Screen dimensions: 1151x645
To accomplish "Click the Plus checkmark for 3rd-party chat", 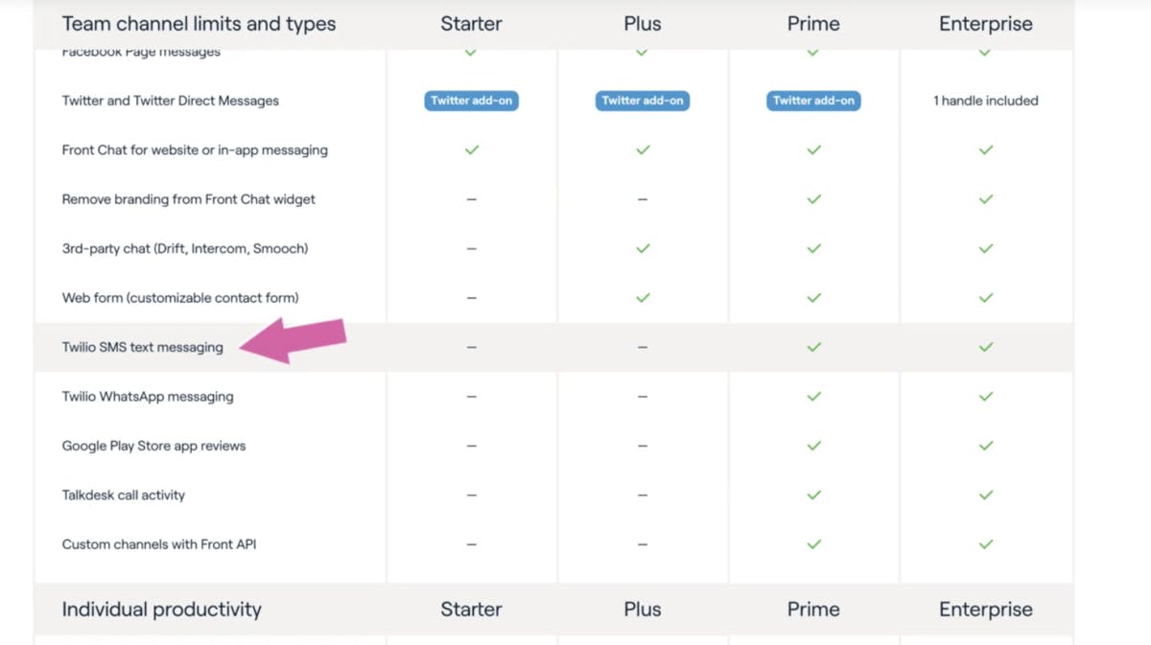I will coord(643,248).
